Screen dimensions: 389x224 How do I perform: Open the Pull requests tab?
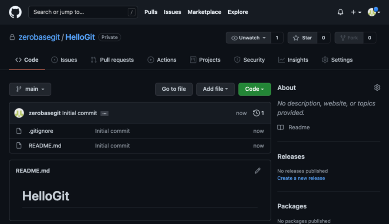112,60
